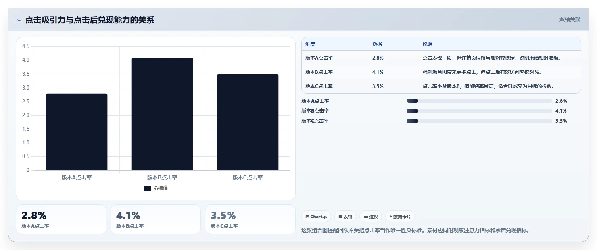Click the 指标值 legend label
Viewport: 597px width, 250px height.
[161, 189]
